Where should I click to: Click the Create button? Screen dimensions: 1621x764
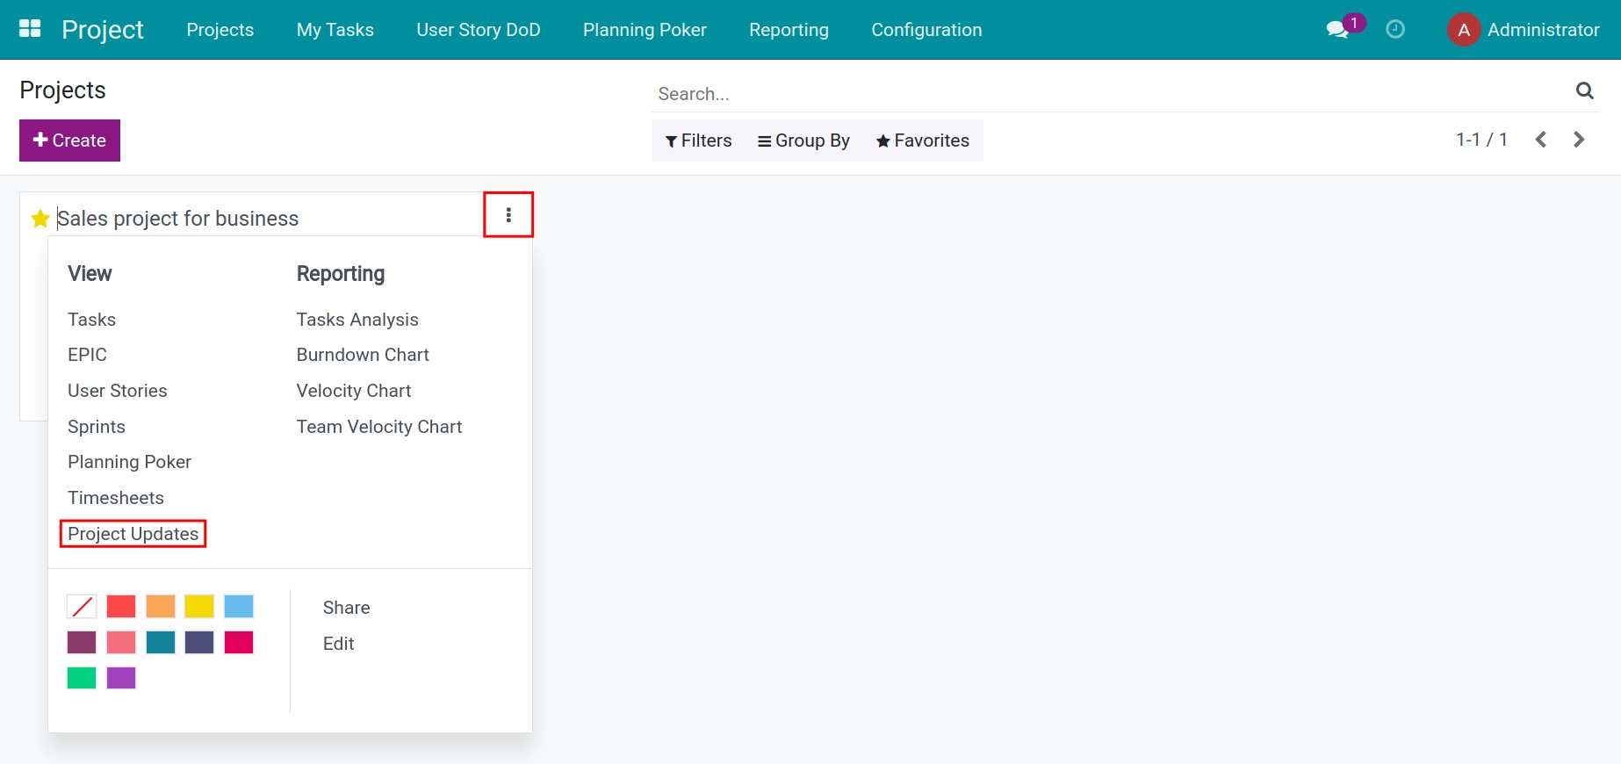pos(69,141)
